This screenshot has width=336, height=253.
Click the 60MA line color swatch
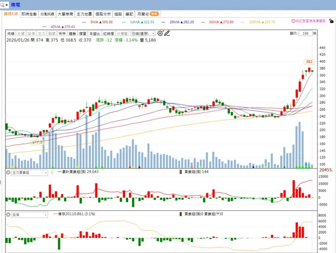click(203, 22)
